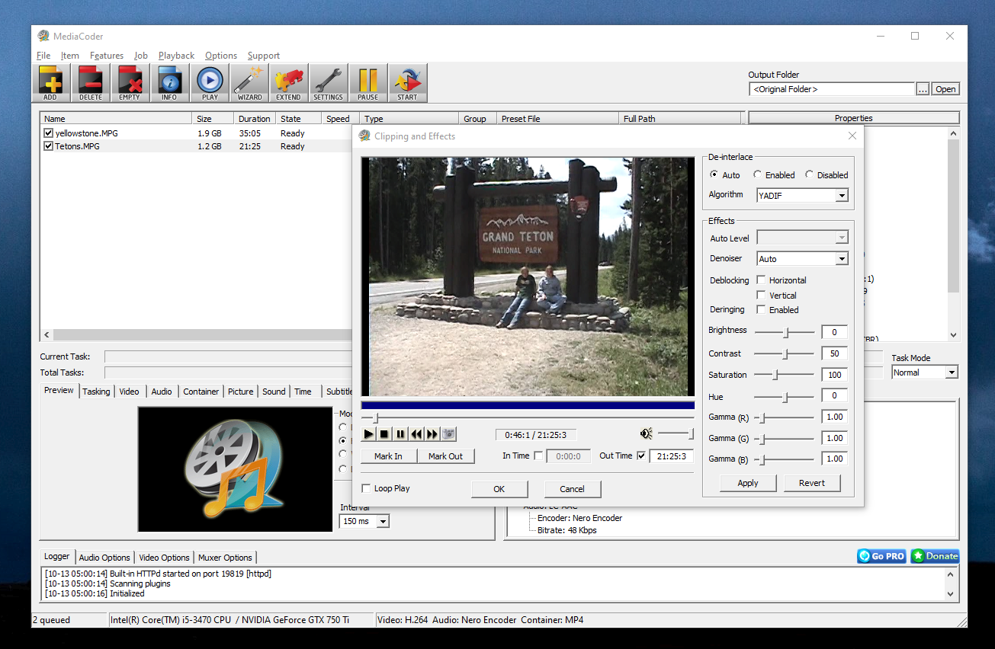Open the Task Mode Normal dropdown

click(x=925, y=372)
